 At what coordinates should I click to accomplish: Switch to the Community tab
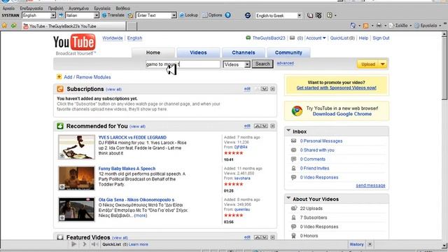(x=288, y=52)
